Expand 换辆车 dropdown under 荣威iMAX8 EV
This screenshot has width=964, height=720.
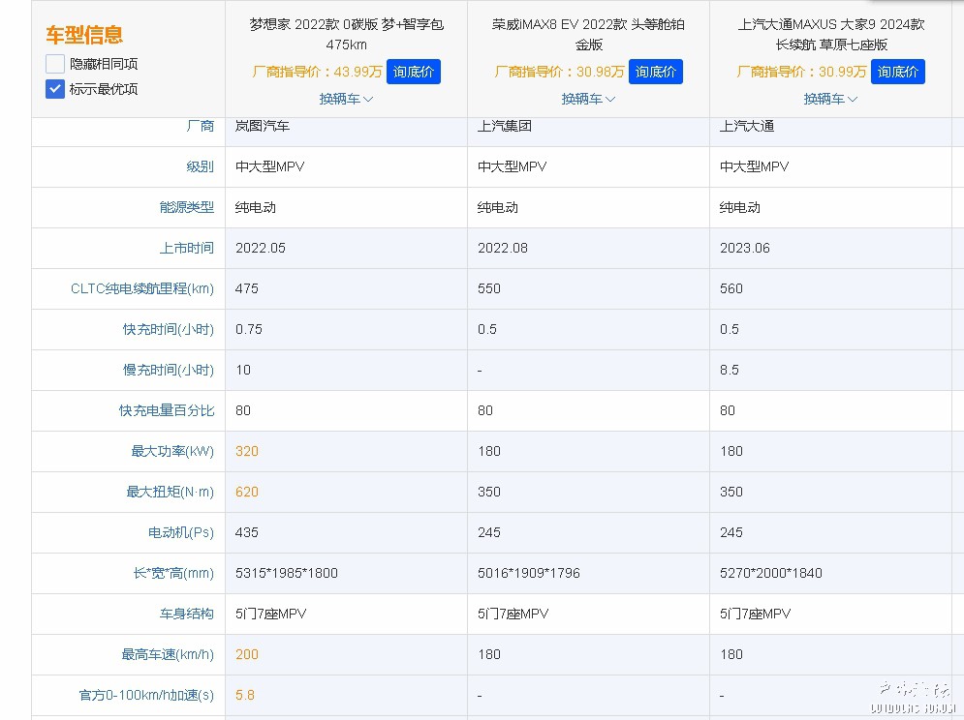[588, 99]
